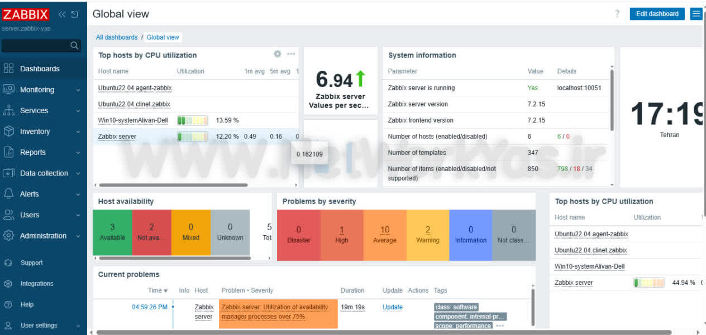Click the help question mark icon
The image size is (706, 335).
click(617, 14)
